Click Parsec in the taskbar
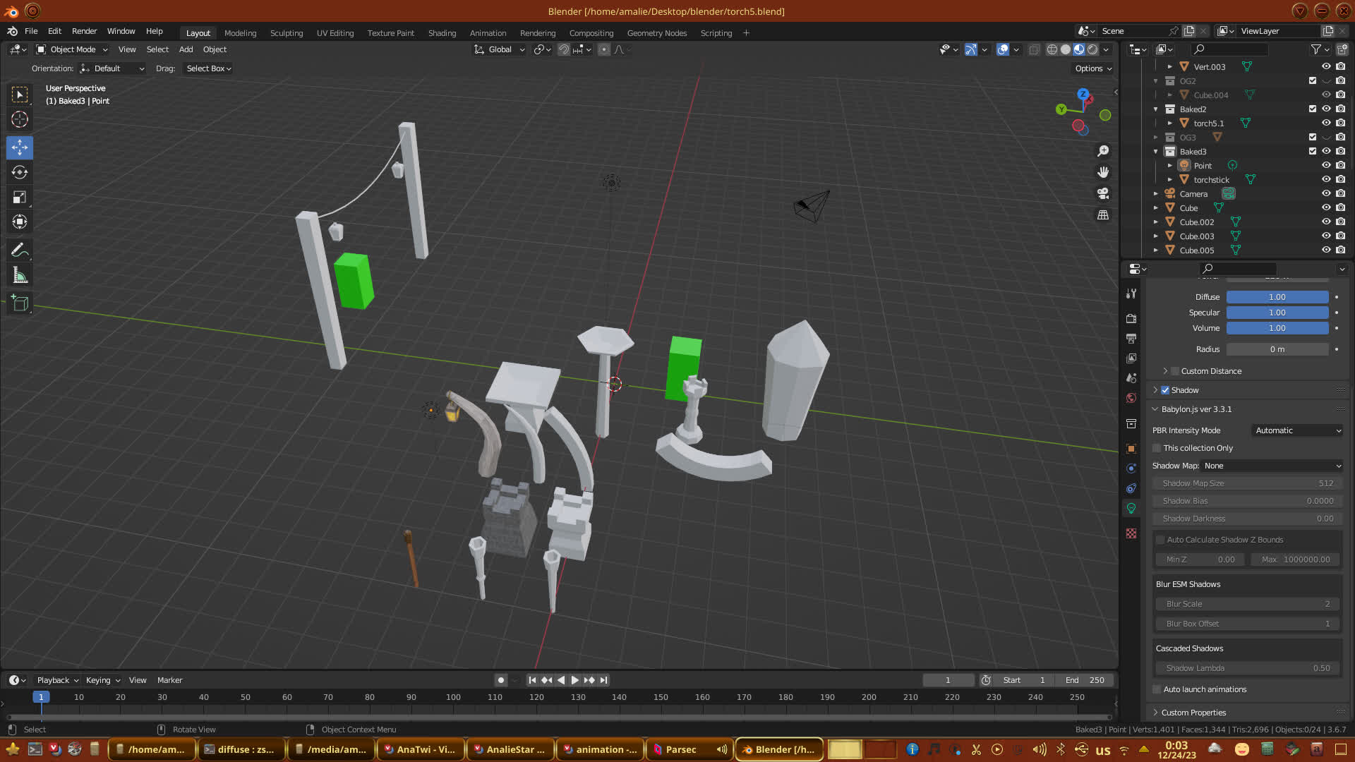This screenshot has width=1355, height=762. click(680, 749)
